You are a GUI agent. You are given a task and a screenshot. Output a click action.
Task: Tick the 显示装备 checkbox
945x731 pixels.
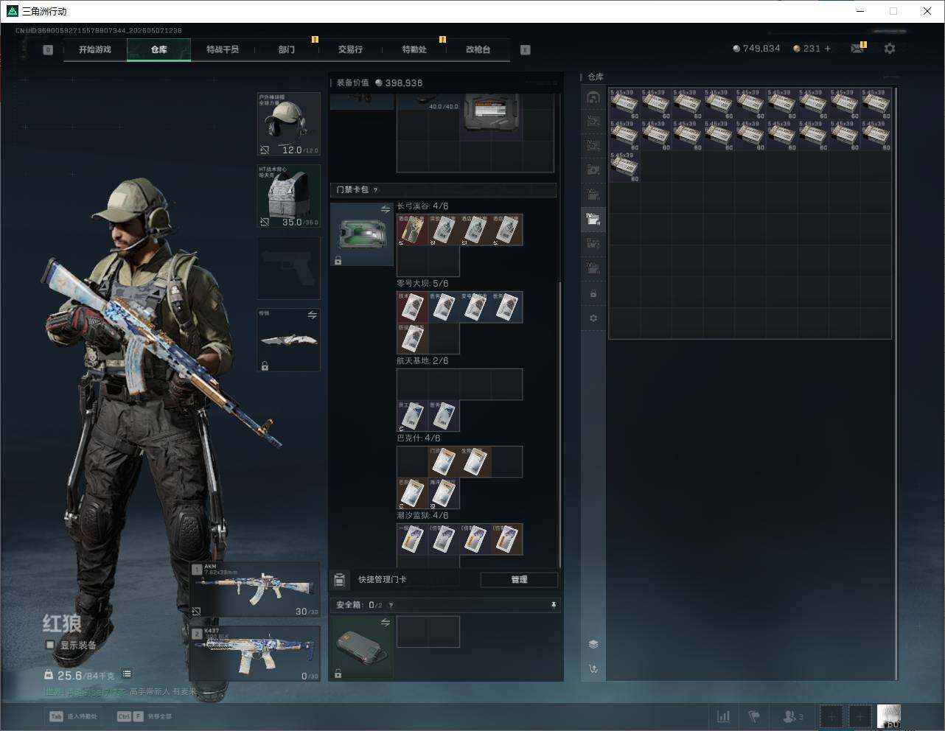coord(50,645)
